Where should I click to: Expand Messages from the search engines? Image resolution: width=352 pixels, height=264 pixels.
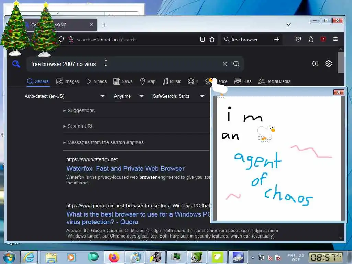click(x=103, y=142)
